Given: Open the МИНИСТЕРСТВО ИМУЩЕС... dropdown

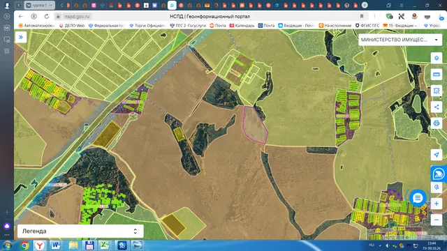Looking at the screenshot, I should (x=400, y=40).
